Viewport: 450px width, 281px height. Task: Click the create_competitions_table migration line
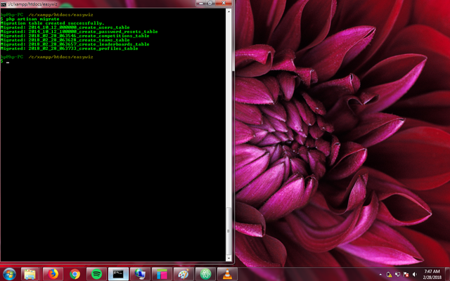(75, 36)
